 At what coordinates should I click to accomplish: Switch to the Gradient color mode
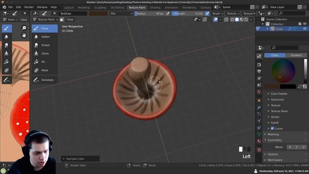(296, 55)
